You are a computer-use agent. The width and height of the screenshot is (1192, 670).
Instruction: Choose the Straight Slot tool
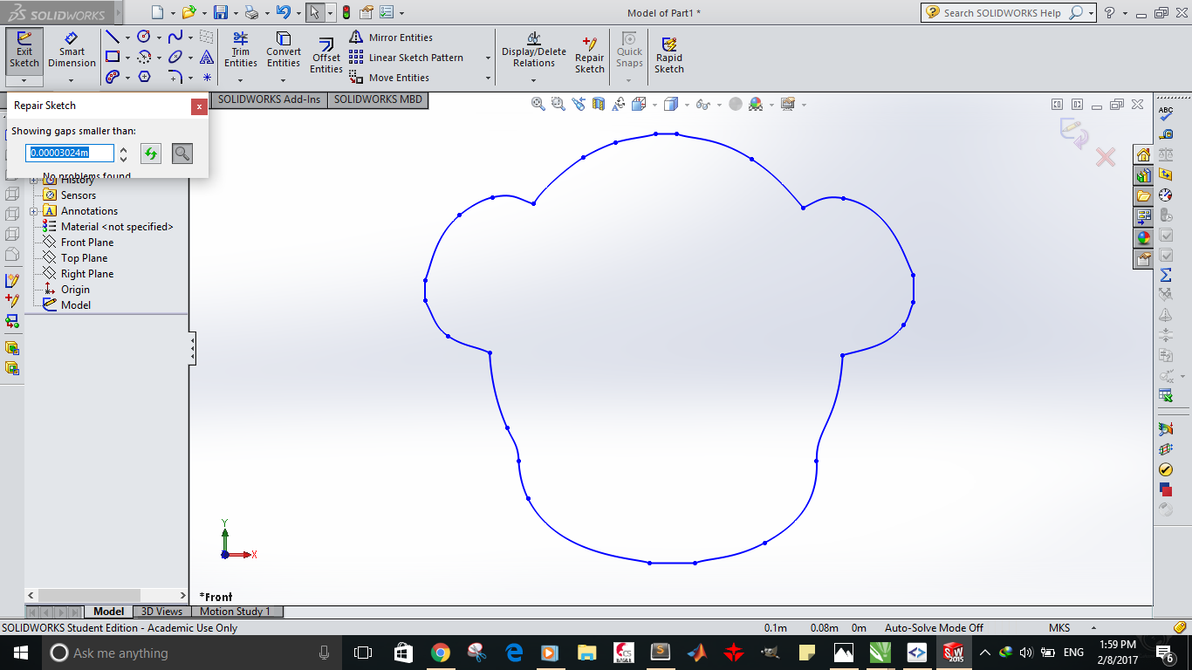tap(113, 77)
